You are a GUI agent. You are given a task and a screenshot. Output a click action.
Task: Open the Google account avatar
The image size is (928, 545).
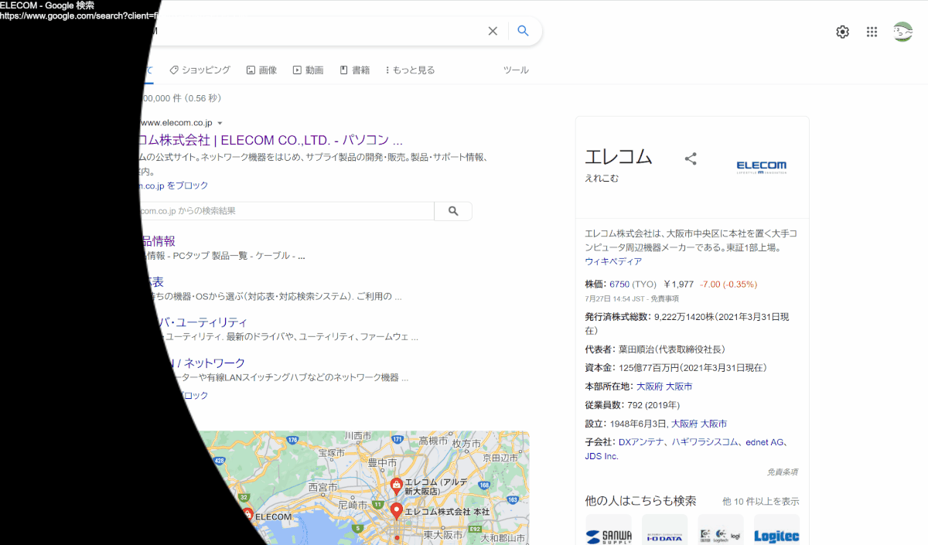pos(903,32)
